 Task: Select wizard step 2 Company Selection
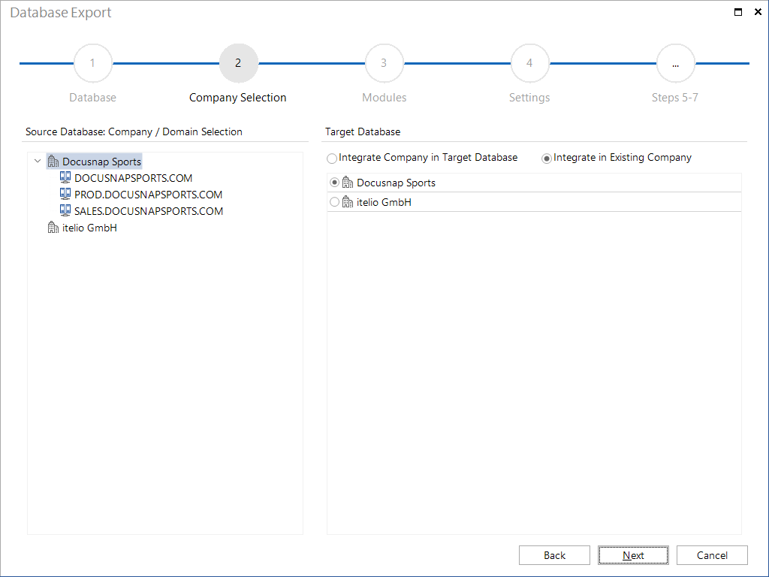238,63
